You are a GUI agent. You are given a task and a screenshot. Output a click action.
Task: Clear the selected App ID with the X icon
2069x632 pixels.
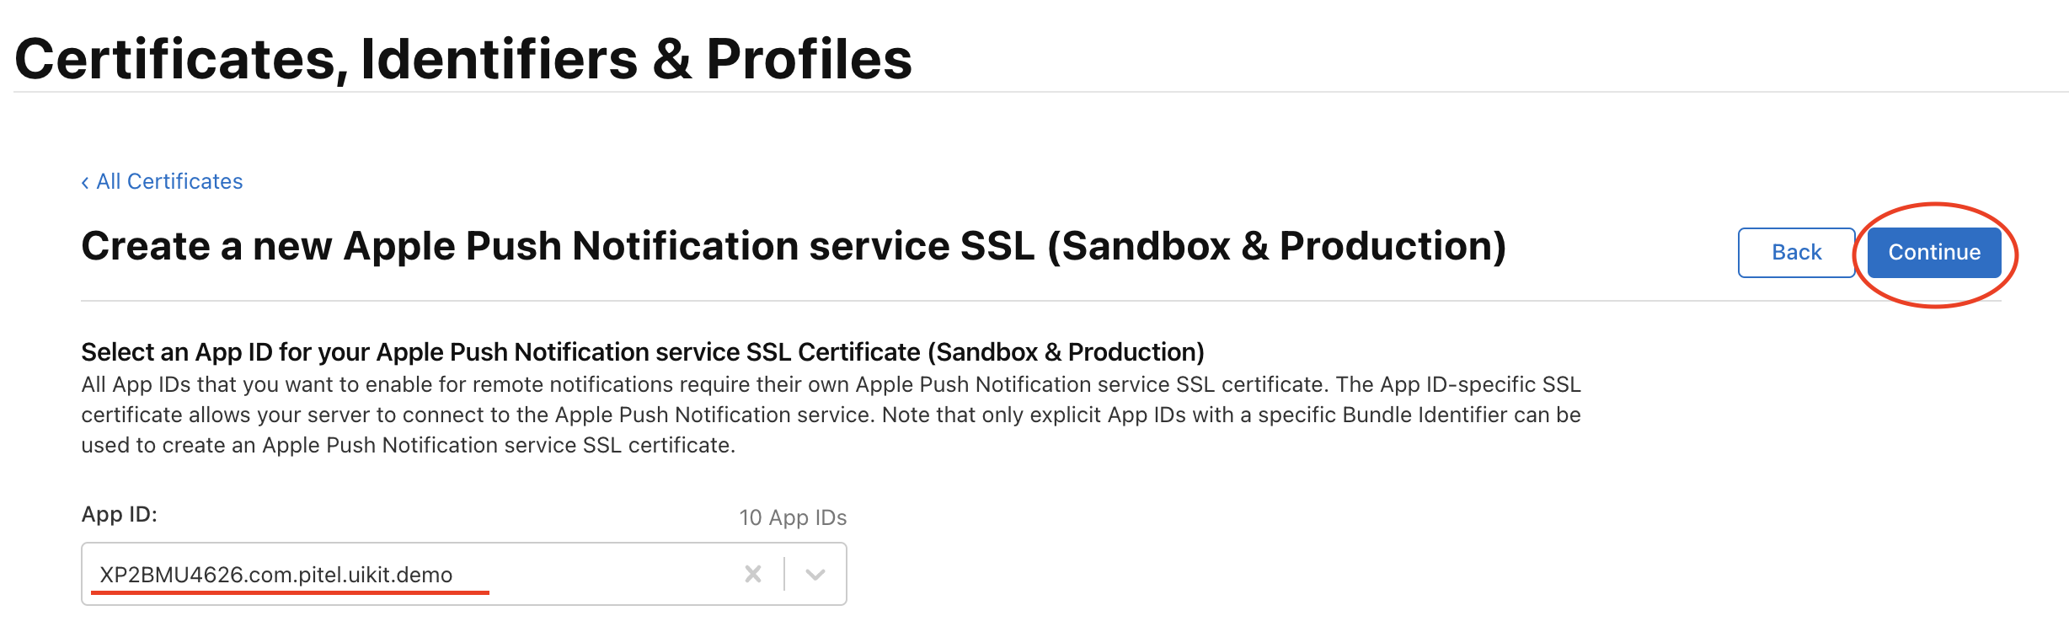[753, 575]
